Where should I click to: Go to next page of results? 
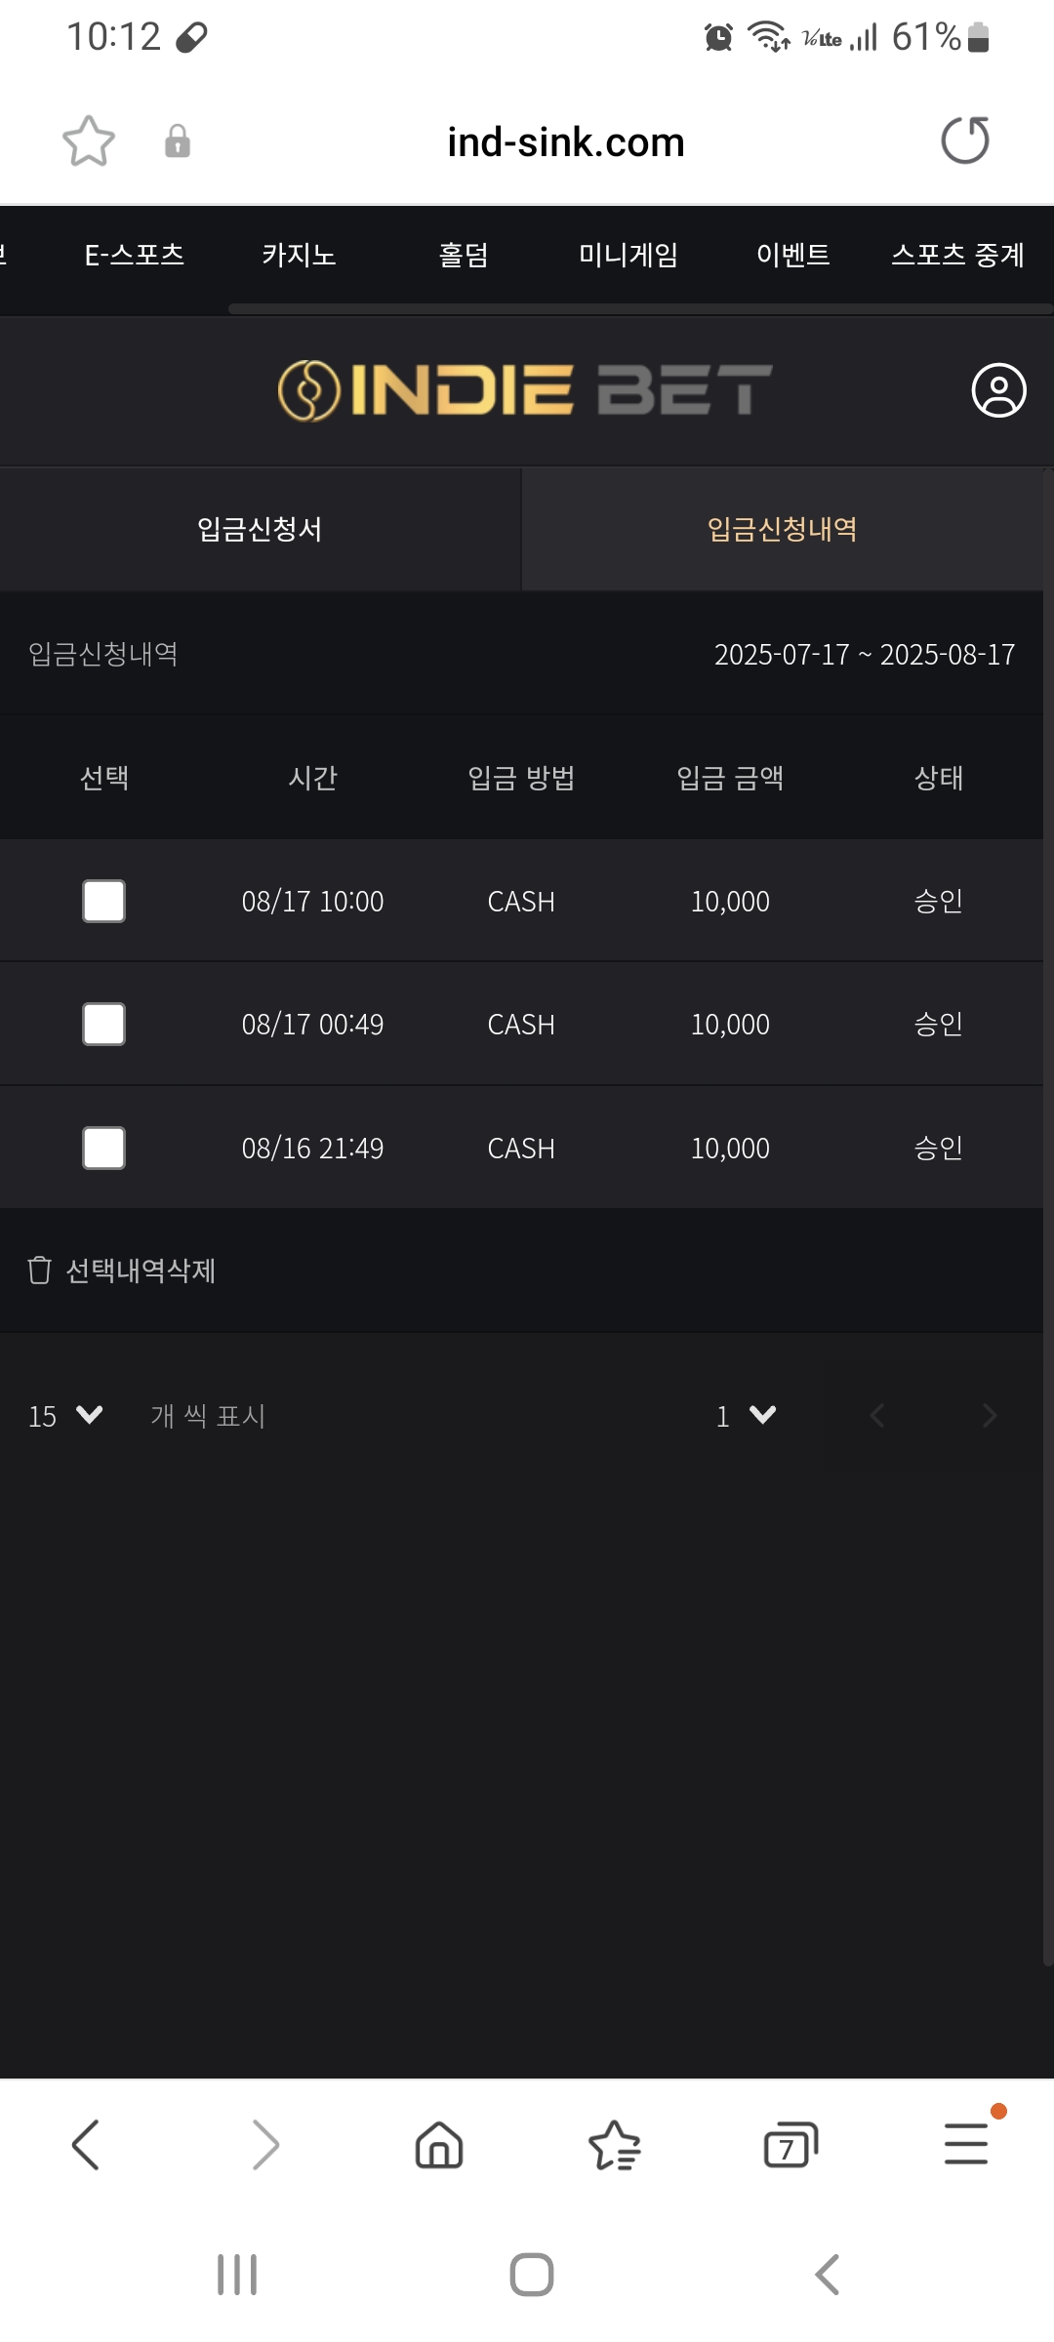click(x=989, y=1416)
